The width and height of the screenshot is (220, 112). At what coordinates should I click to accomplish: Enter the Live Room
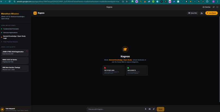[212, 13]
